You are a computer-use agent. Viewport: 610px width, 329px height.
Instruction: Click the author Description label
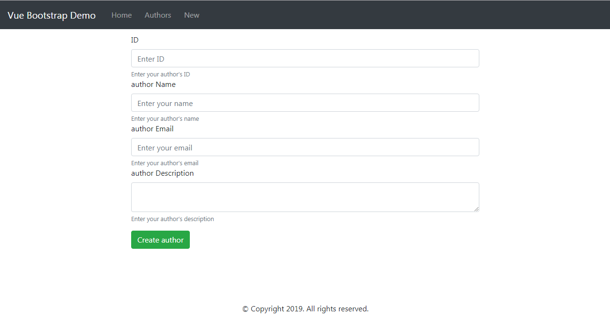[163, 173]
